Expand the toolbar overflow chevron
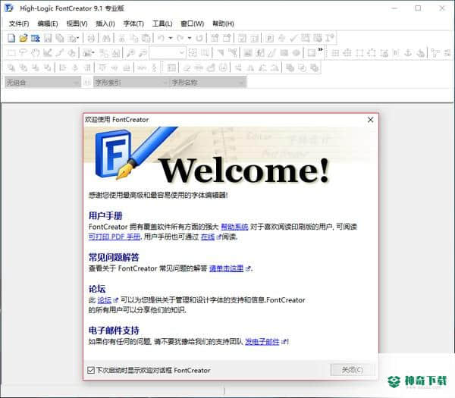Viewport: 455px width, 398px height. click(320, 49)
